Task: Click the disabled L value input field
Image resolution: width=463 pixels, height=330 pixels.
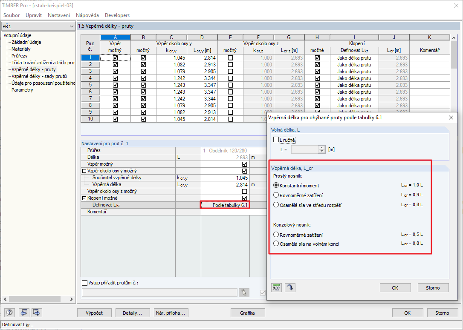Action: coord(305,149)
